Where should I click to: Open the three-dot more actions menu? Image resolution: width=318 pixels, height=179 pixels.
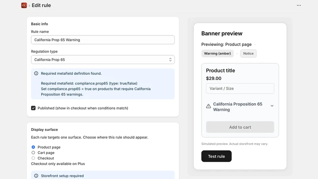(299, 5)
